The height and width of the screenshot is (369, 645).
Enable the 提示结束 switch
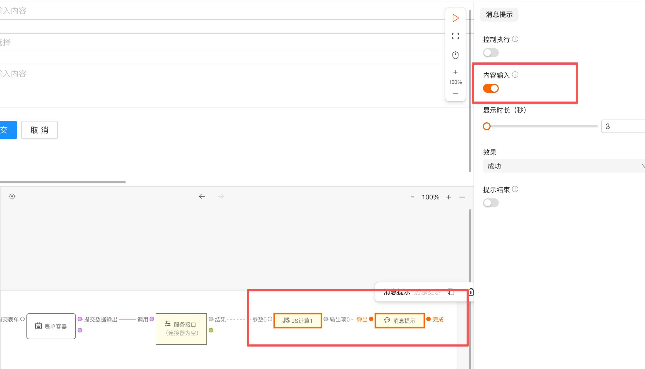(491, 203)
